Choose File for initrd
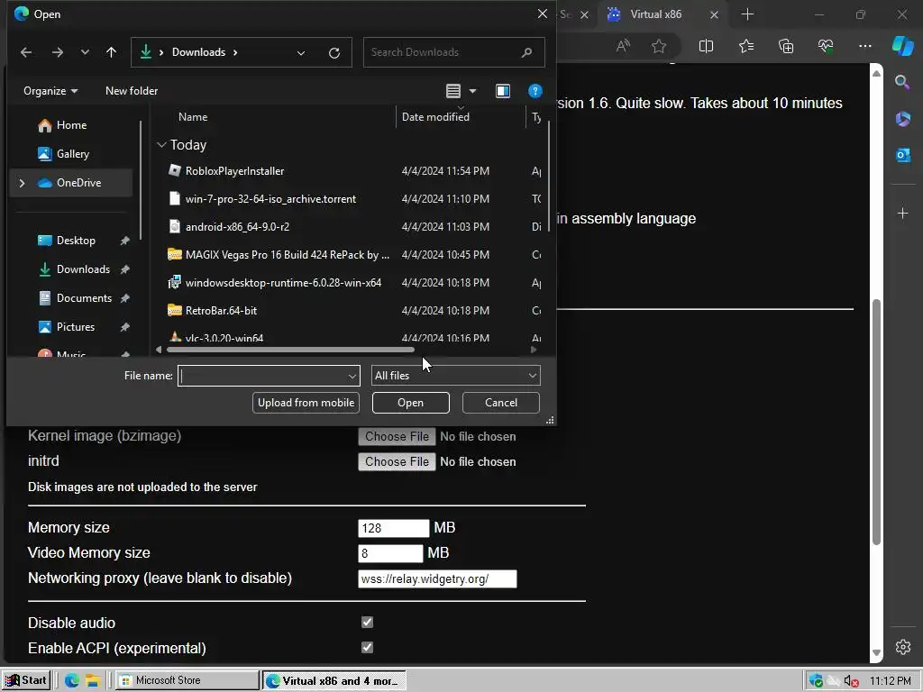This screenshot has width=923, height=692. pyautogui.click(x=397, y=462)
